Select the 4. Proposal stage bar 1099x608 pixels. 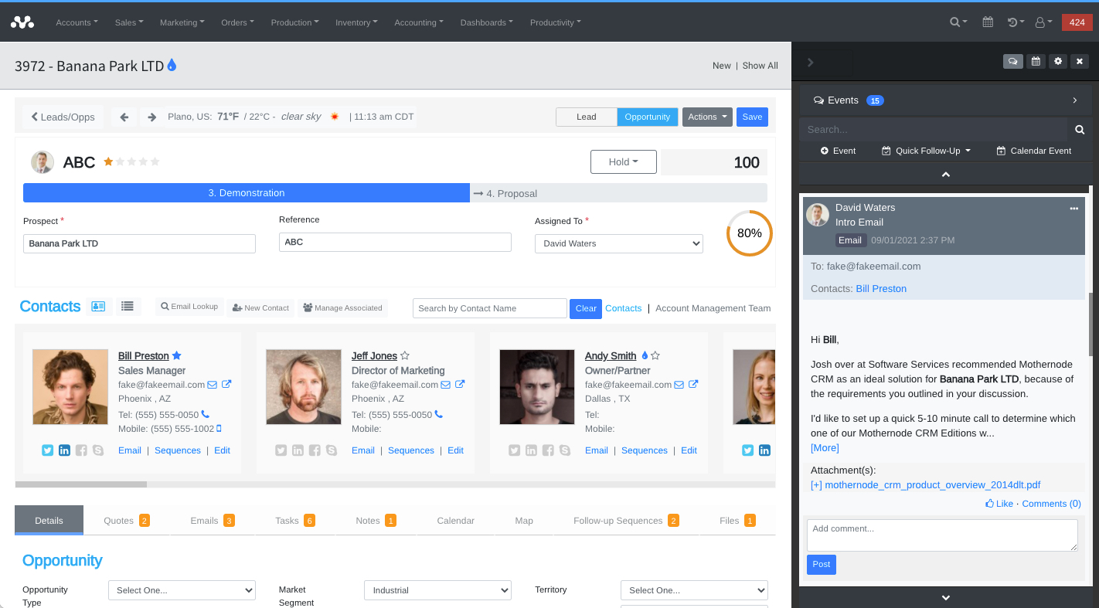(618, 193)
